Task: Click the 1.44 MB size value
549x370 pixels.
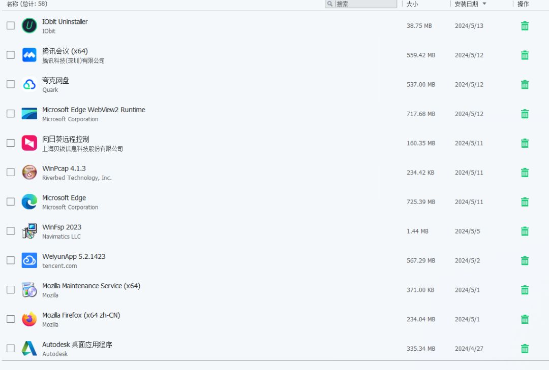Action: click(x=417, y=231)
